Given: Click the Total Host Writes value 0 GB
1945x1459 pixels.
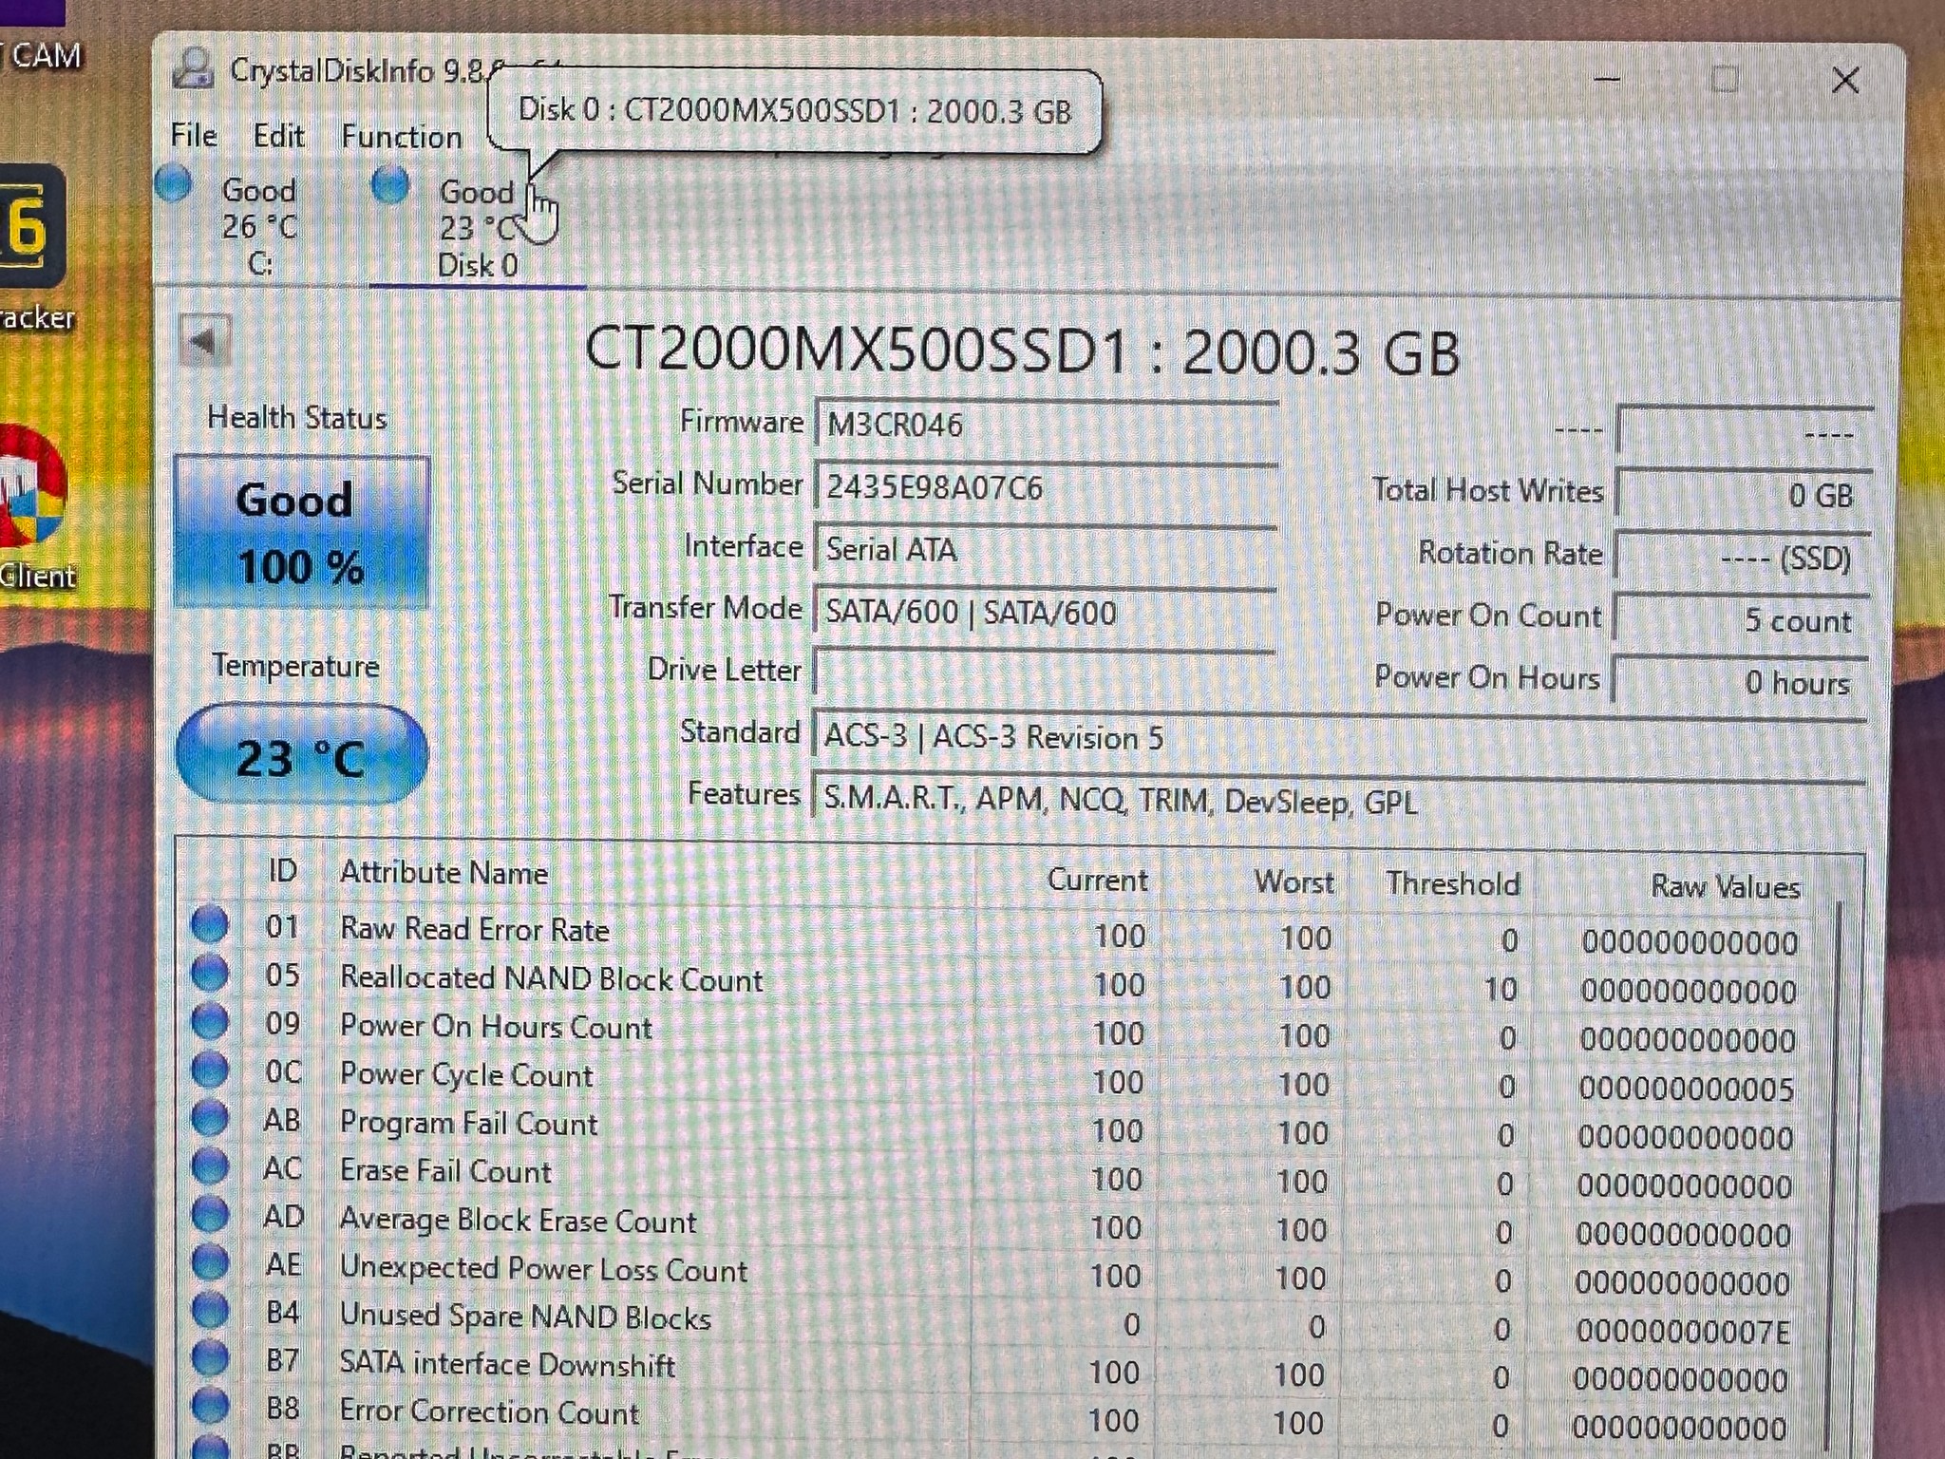Looking at the screenshot, I should click(x=1744, y=494).
